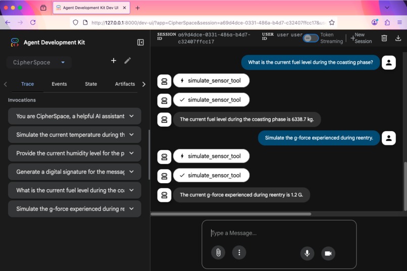Click the 'What is the current fuel level during the coasting phase?' message
The width and height of the screenshot is (407, 271).
[311, 63]
